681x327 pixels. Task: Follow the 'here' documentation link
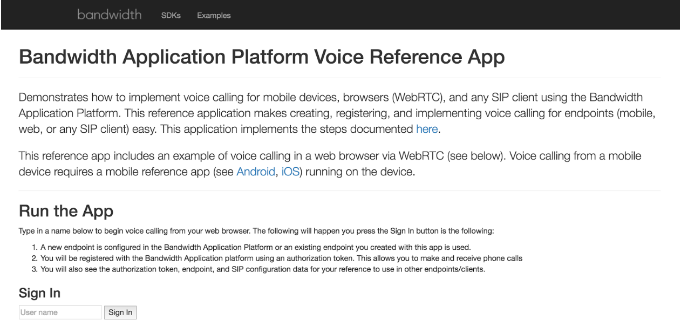[x=427, y=130]
